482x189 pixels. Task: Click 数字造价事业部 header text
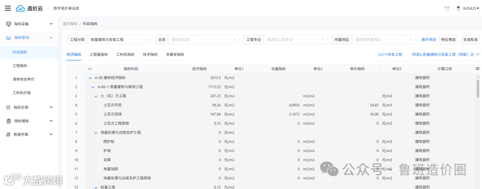click(x=66, y=8)
